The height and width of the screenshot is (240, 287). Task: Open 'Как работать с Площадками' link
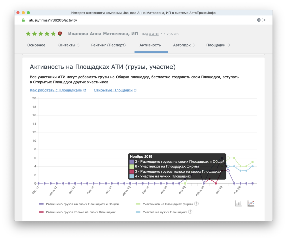coord(56,90)
